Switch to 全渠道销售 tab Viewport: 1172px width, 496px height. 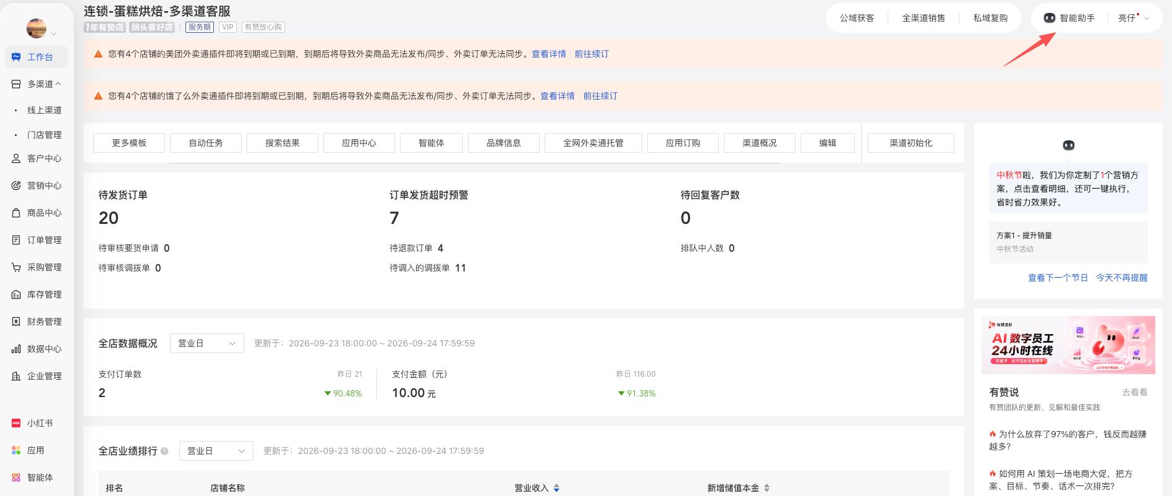[924, 18]
